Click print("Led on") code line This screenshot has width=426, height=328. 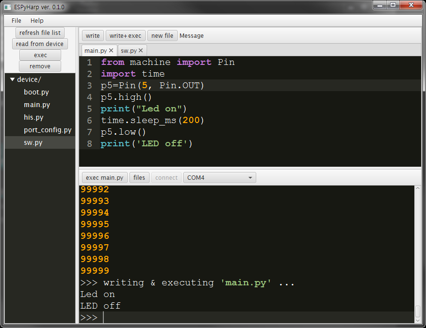144,109
